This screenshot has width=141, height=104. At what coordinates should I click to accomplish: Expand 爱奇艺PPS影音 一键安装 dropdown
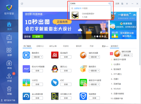[x=98, y=84]
